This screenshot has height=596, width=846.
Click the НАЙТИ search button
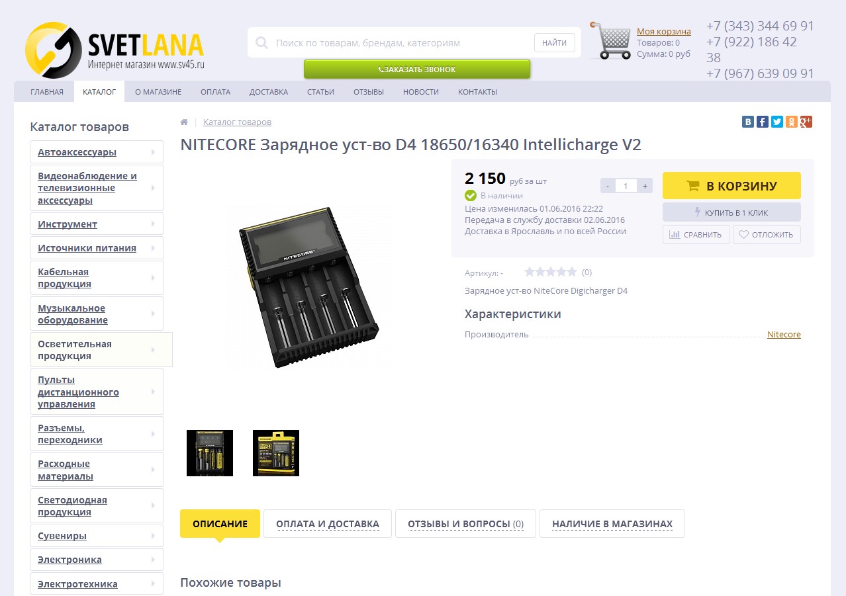pos(554,43)
